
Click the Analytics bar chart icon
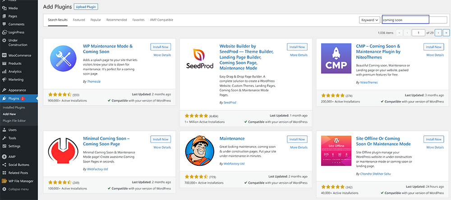[4, 72]
